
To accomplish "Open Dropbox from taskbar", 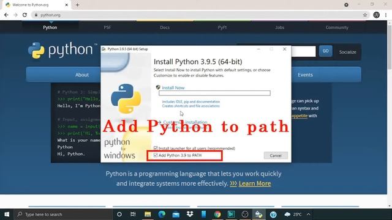I will [190, 215].
